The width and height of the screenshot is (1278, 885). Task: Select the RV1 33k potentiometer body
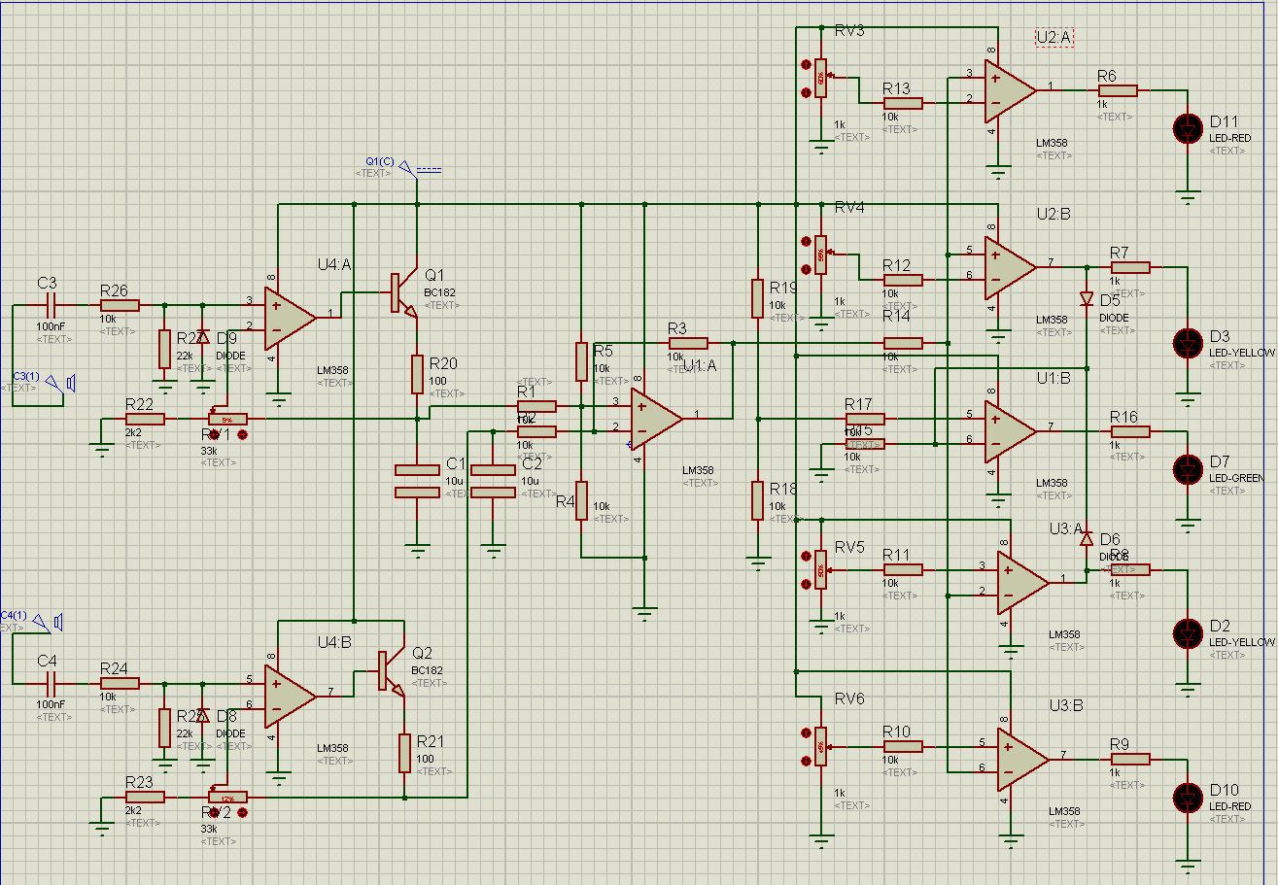point(227,419)
